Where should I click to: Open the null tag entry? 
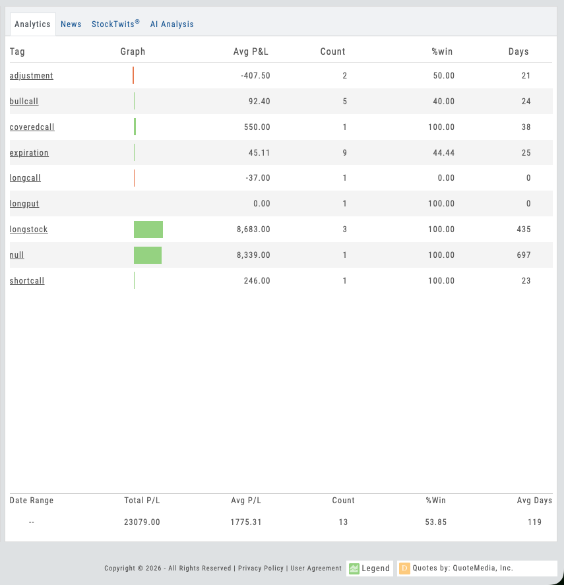pos(16,255)
